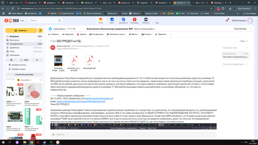Delete the email with Удалить

point(81,34)
